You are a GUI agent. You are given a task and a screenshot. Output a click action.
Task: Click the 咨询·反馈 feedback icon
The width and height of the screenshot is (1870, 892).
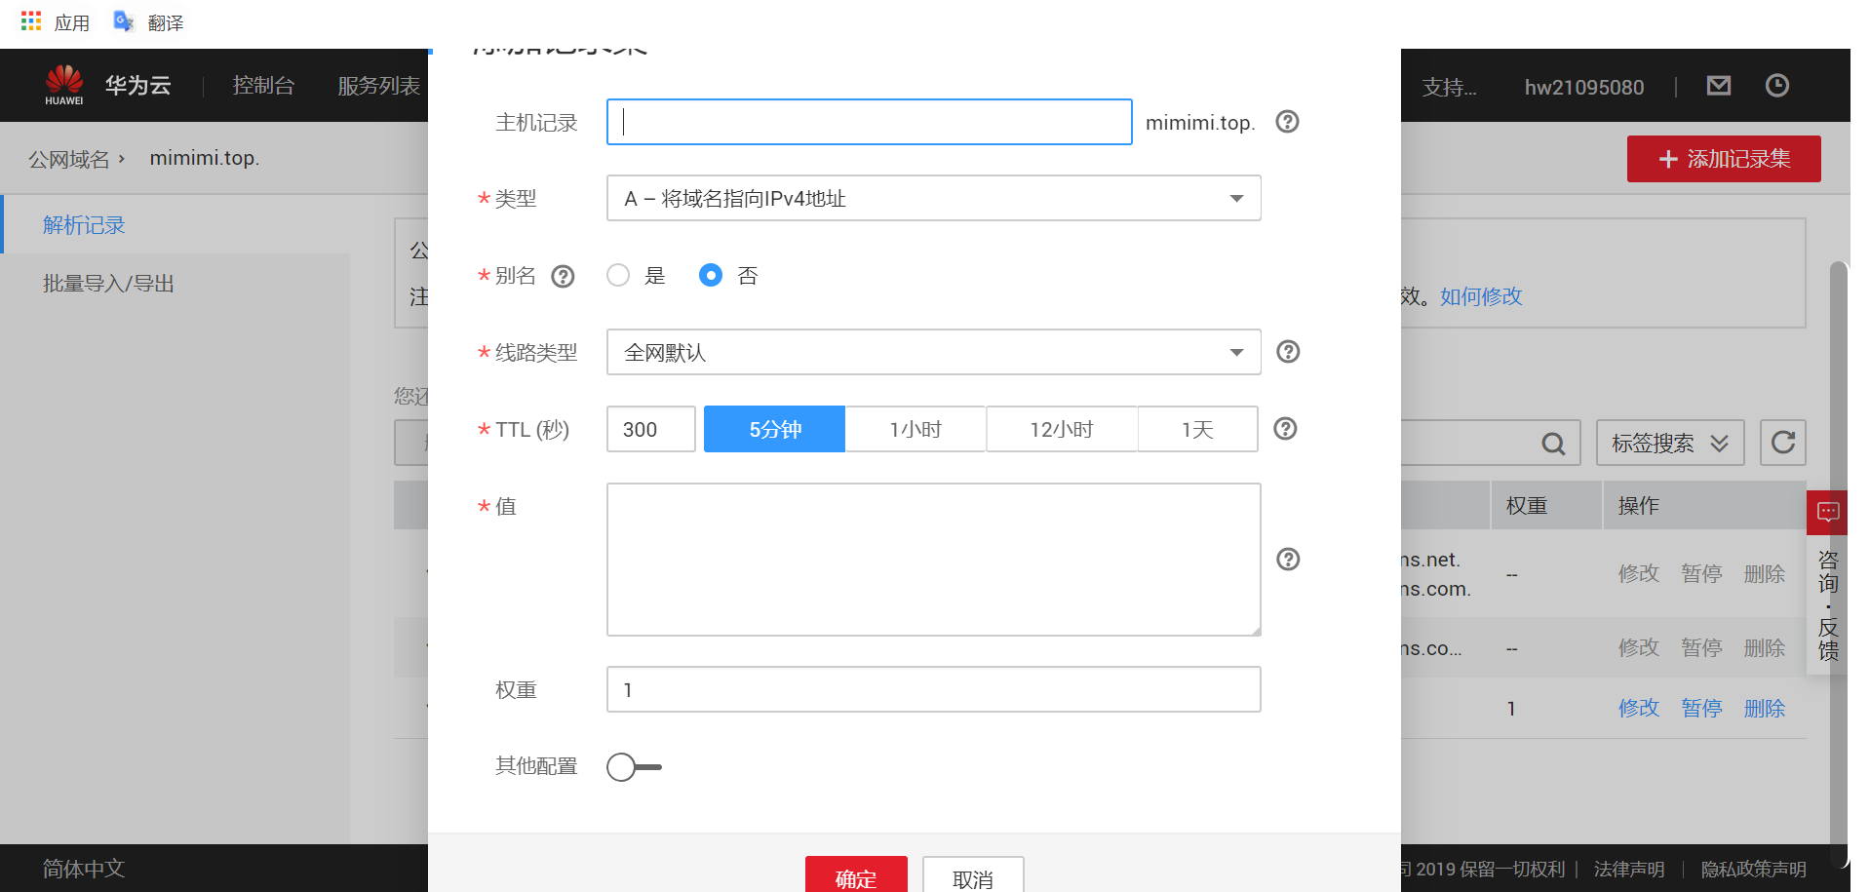pyautogui.click(x=1827, y=512)
